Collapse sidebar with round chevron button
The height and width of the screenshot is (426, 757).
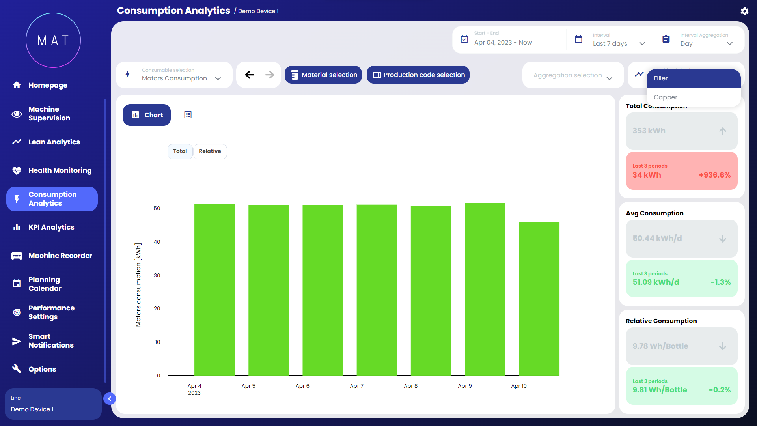tap(110, 399)
